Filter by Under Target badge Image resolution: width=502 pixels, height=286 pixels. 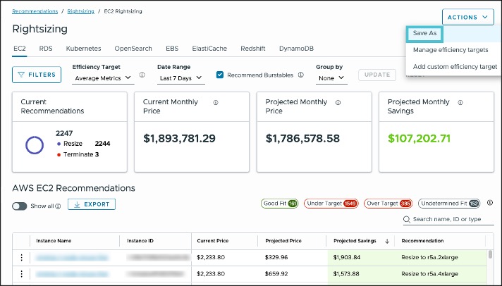click(x=331, y=204)
